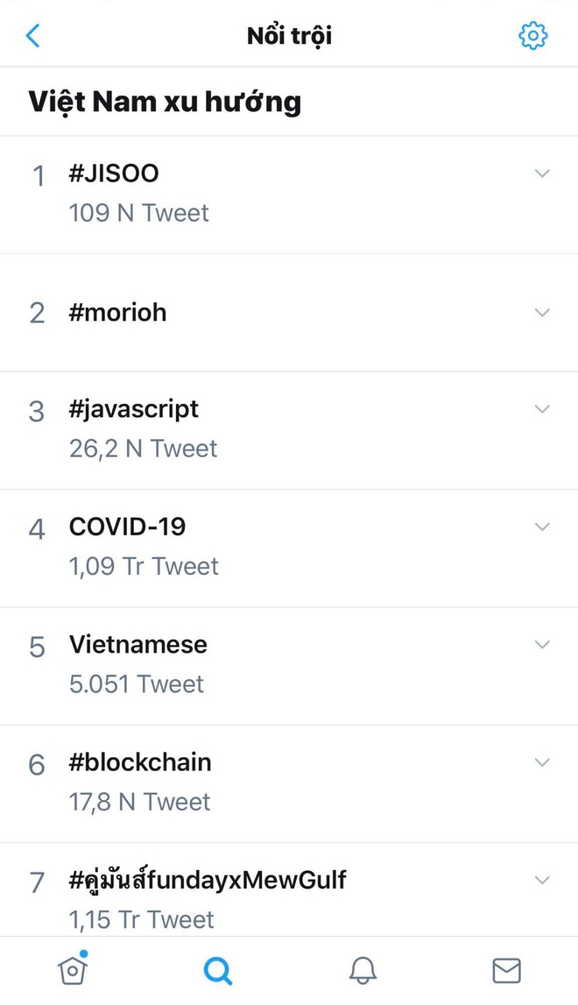Open chevron menu beside Vietnamese trend

tap(542, 645)
